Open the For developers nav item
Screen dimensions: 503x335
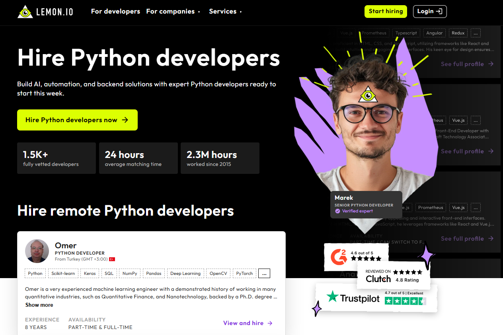tap(115, 12)
